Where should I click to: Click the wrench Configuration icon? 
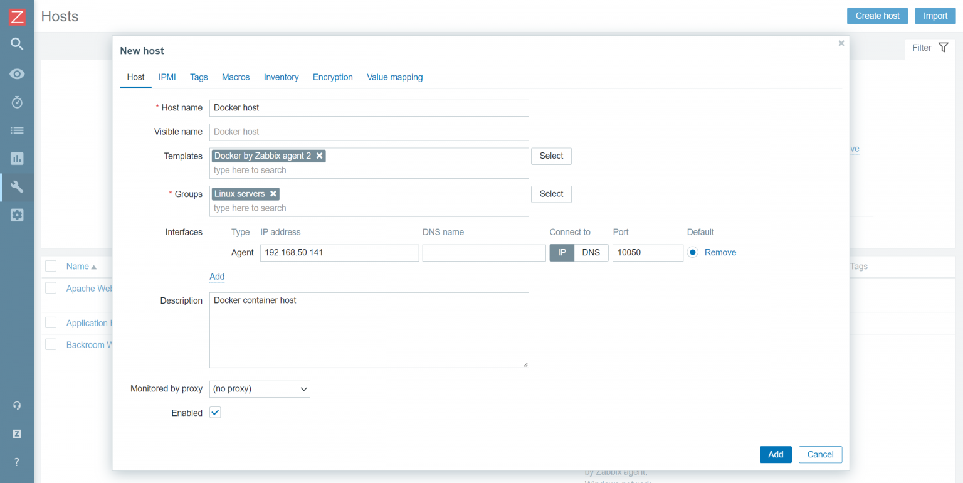pyautogui.click(x=17, y=186)
